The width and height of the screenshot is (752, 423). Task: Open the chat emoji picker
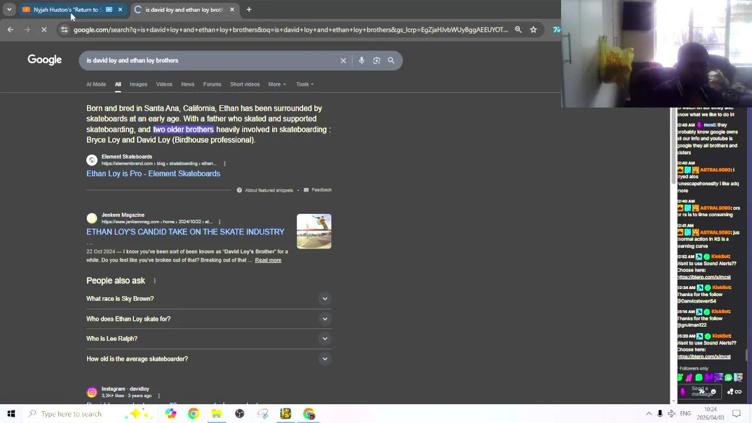(713, 392)
